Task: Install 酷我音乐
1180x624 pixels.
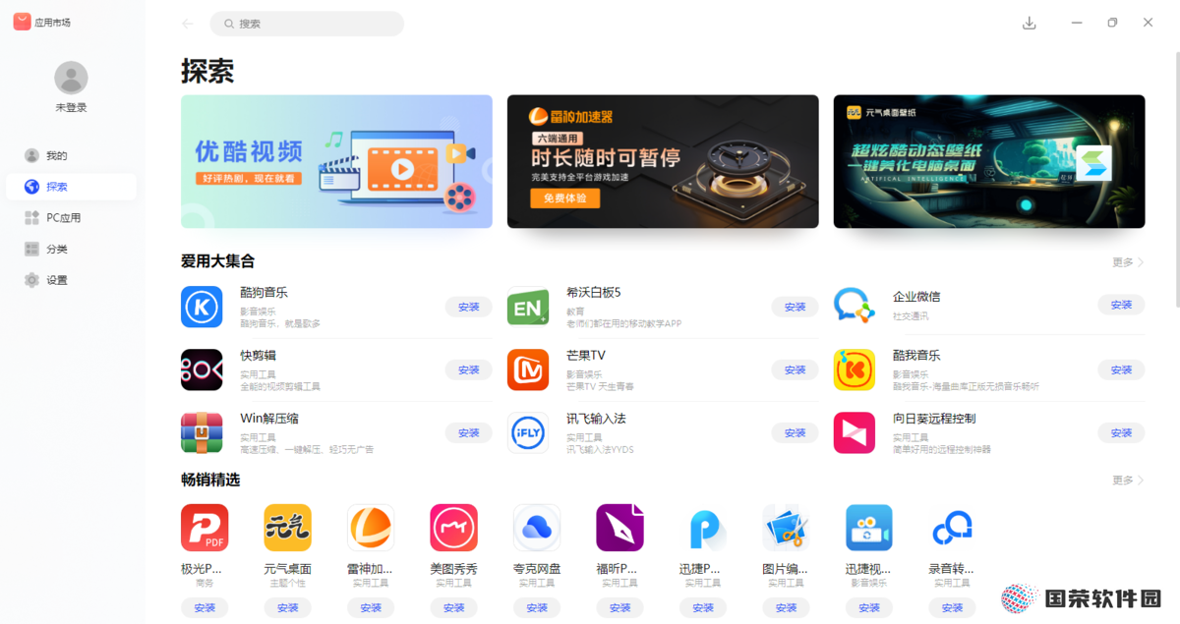Action: click(x=1122, y=369)
